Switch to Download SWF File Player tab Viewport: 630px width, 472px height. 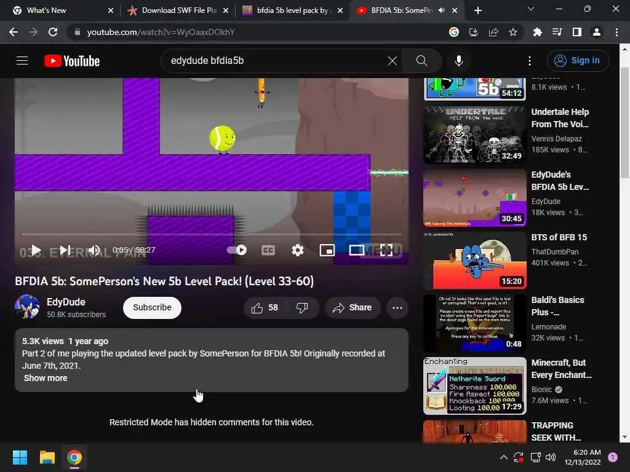178,10
